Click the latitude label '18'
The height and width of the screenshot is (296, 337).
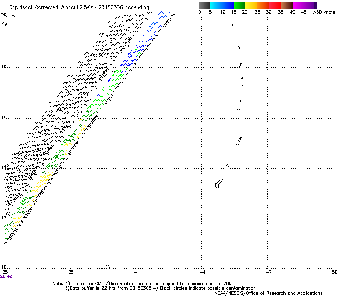pyautogui.click(x=4, y=66)
